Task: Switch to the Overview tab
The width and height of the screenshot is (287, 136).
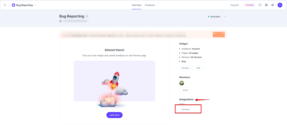Action: pos(136,5)
